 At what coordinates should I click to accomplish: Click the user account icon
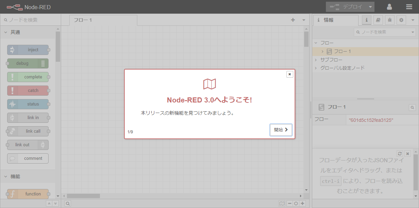389,7
